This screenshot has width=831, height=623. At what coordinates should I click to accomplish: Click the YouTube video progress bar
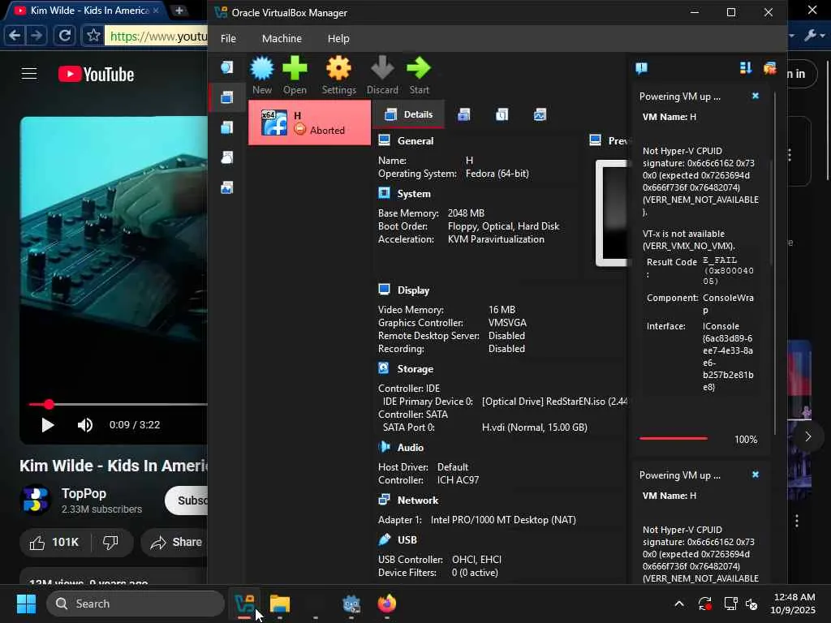118,404
